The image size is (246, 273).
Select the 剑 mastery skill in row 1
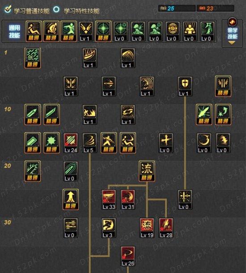pyautogui.click(x=33, y=58)
